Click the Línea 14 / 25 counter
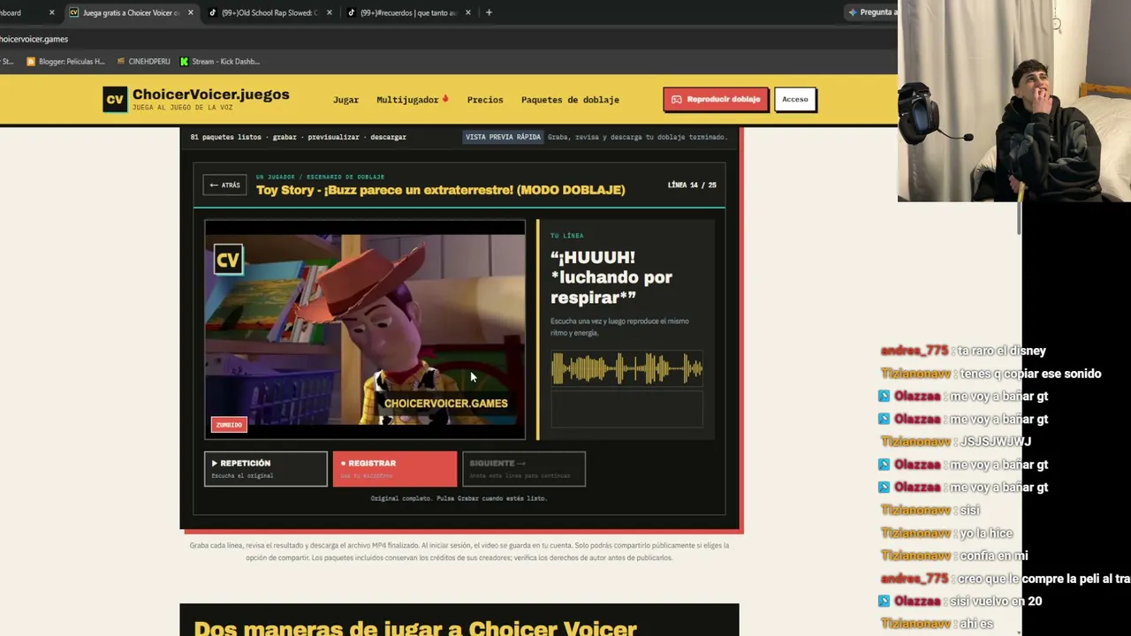This screenshot has width=1131, height=636. [692, 185]
